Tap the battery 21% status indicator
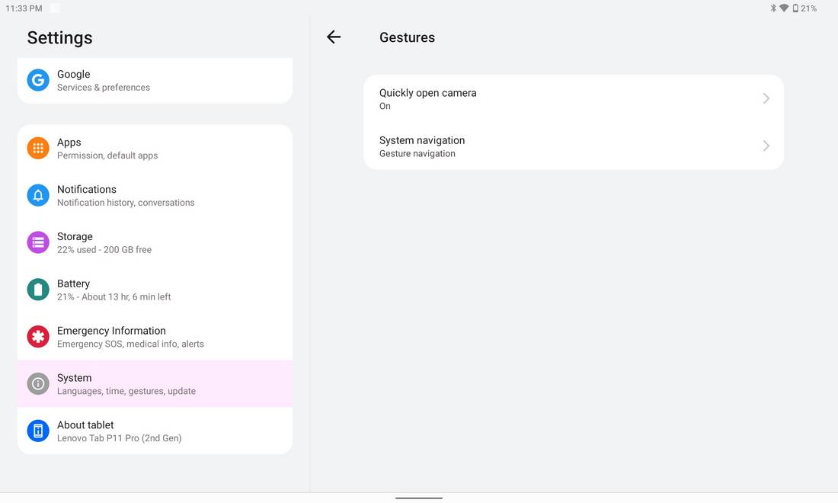This screenshot has height=503, width=838. pos(804,8)
